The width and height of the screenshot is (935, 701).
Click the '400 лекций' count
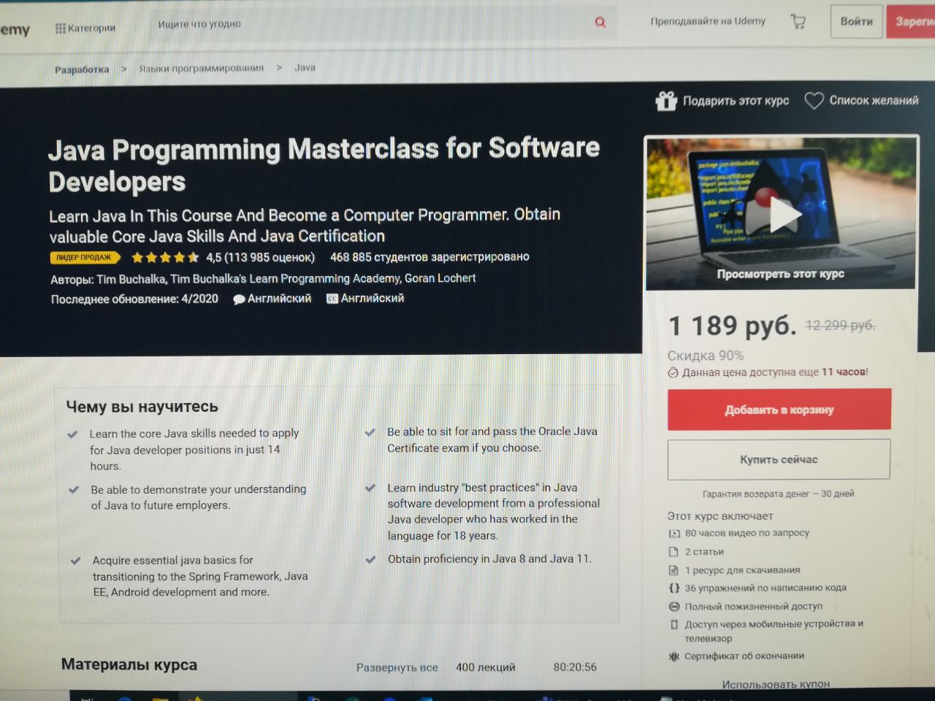point(485,667)
